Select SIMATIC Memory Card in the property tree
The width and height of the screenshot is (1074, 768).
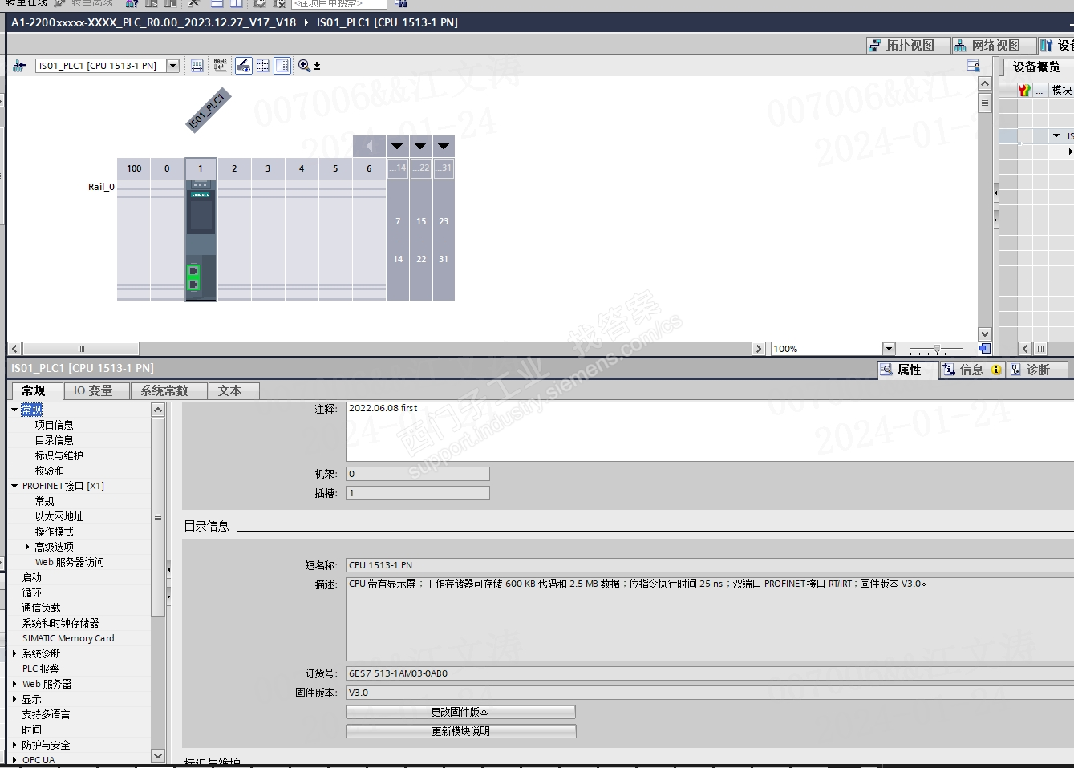(x=68, y=638)
